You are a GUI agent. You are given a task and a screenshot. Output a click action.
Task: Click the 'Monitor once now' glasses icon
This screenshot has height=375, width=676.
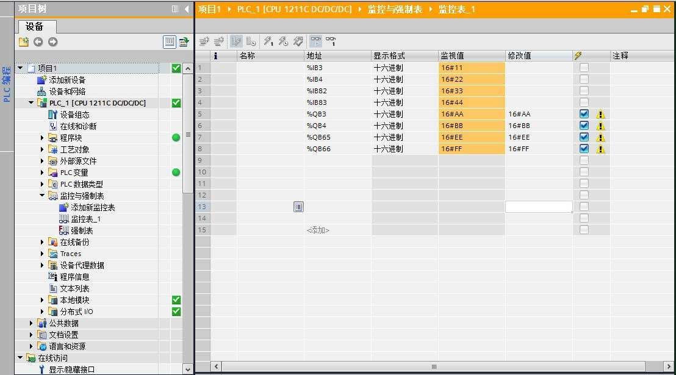coord(331,41)
